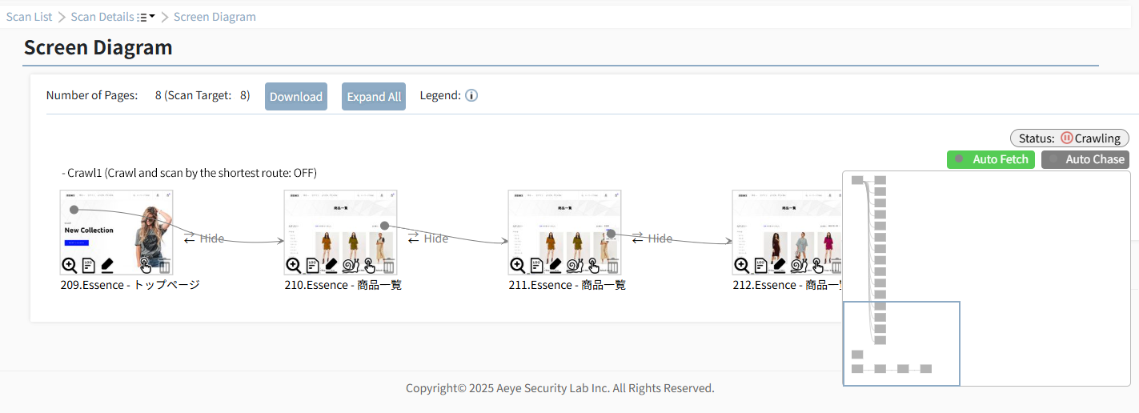This screenshot has width=1139, height=413.
Task: Click the Download button
Action: point(296,96)
